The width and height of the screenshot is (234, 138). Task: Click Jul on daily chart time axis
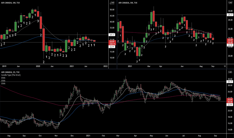pyautogui.click(x=184, y=135)
